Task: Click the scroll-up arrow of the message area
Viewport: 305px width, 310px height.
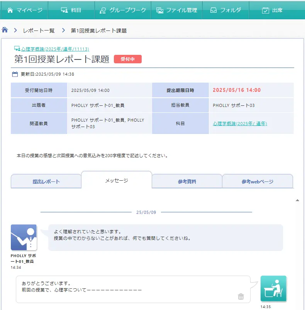Action: coord(297,200)
